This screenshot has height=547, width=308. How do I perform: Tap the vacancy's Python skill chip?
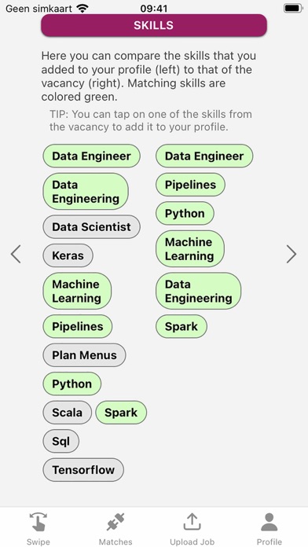point(185,213)
